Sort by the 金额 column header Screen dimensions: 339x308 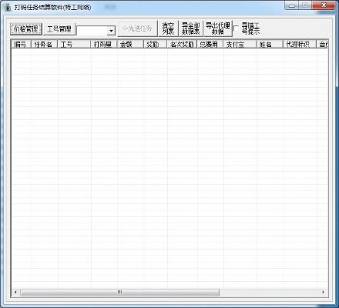pos(130,44)
